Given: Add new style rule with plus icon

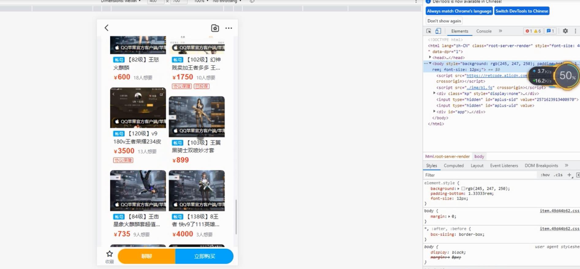Looking at the screenshot, I should (569, 175).
